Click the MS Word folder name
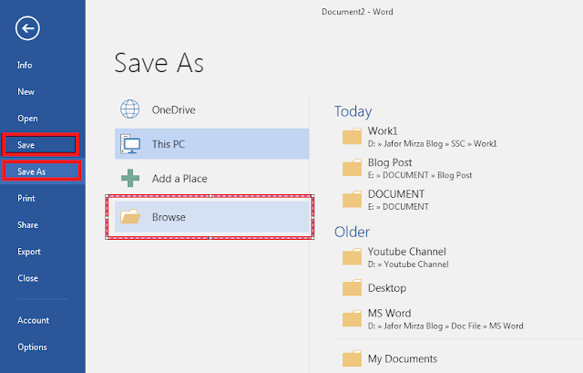Image resolution: width=583 pixels, height=373 pixels. [x=389, y=313]
